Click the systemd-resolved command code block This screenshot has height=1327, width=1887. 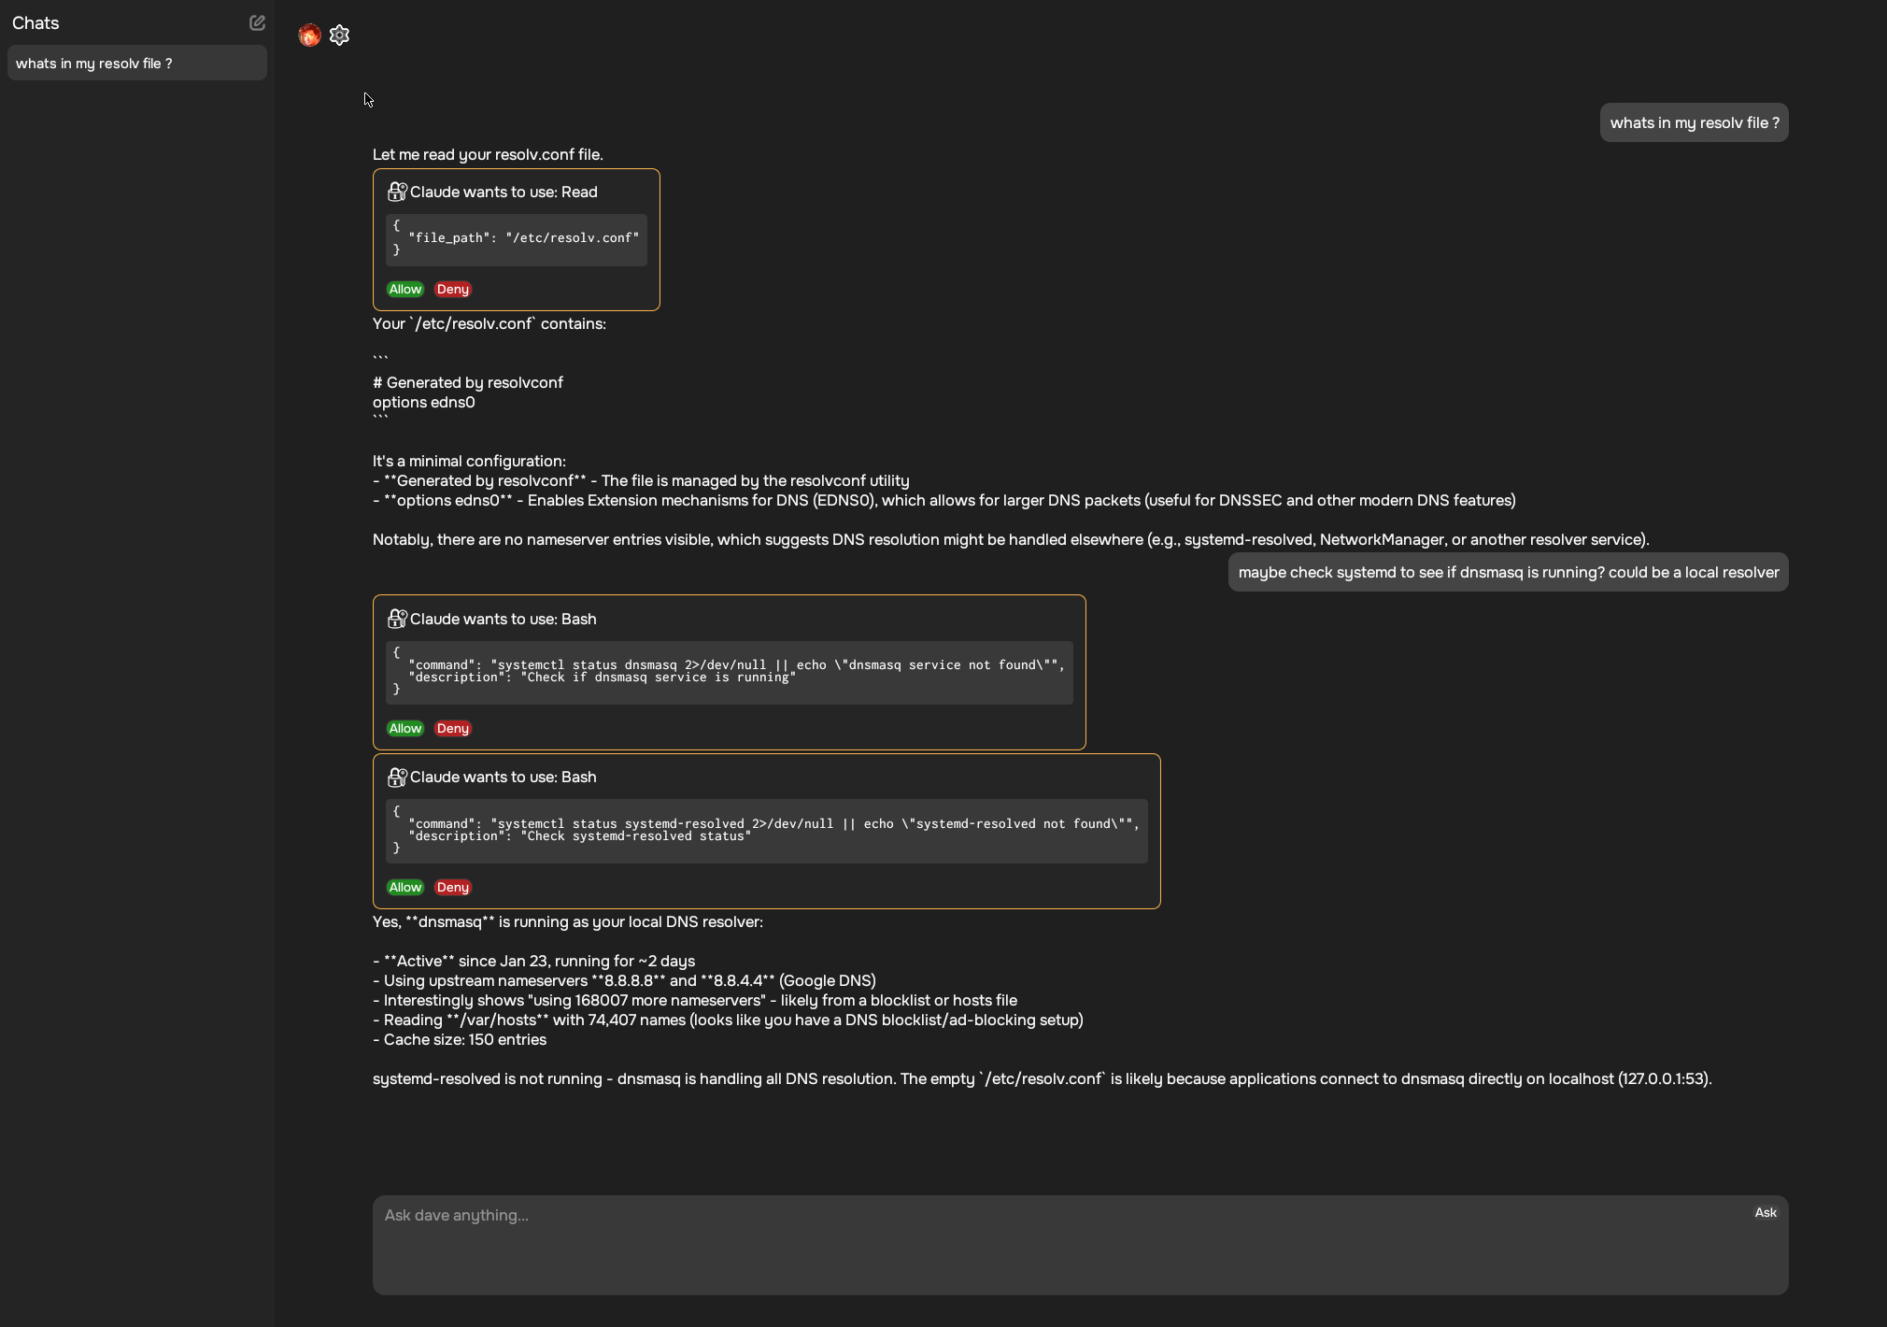point(766,831)
